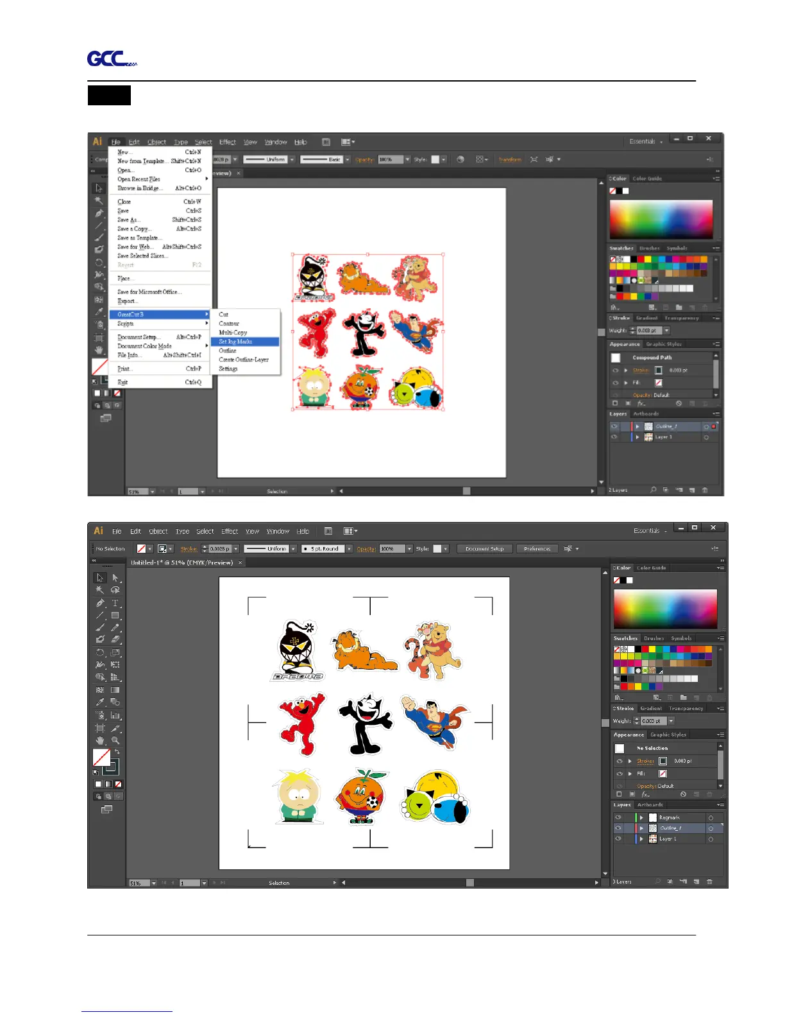This screenshot has height=1017, width=785.
Task: Activate the Type tool in lower screenshot
Action: pyautogui.click(x=115, y=603)
